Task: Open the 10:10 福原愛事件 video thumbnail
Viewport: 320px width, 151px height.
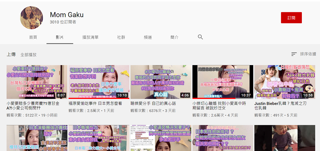Action: (99, 82)
